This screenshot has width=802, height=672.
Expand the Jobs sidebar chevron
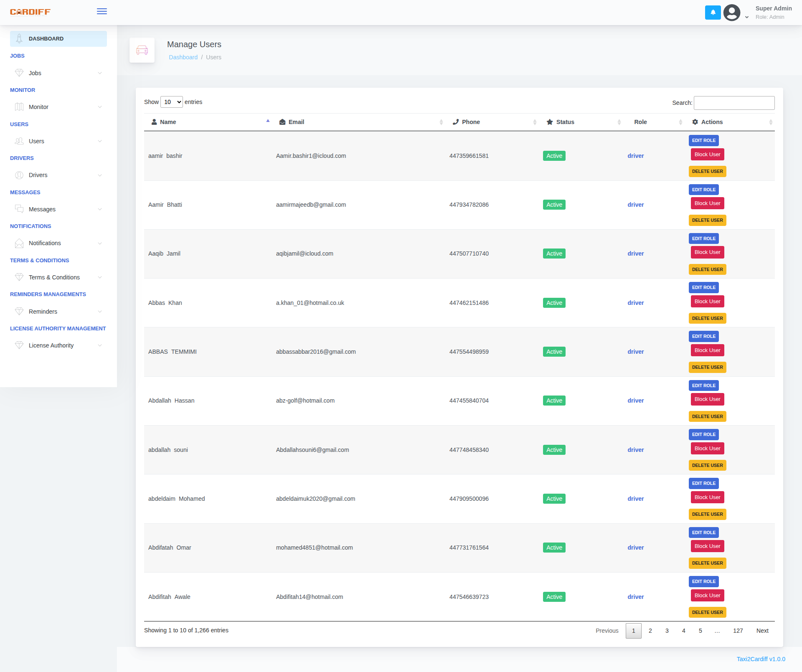tap(100, 73)
